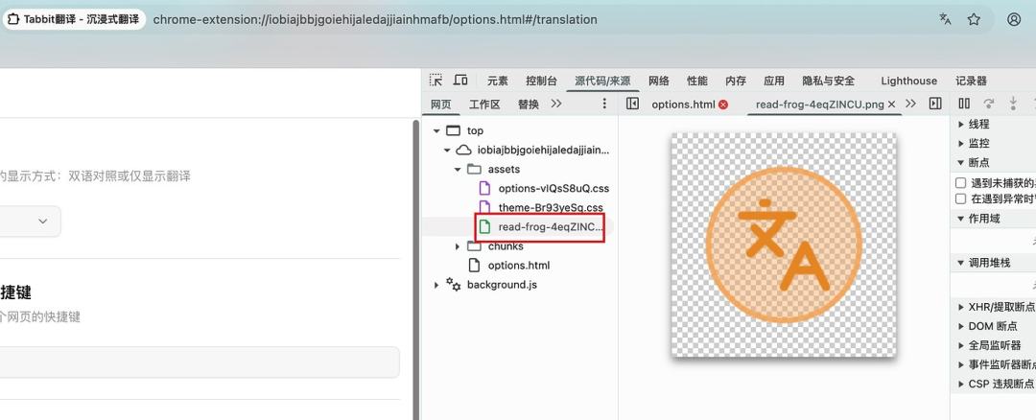Image resolution: width=1036 pixels, height=420 pixels.
Task: Hide the navigator sidebar panel icon
Action: [x=632, y=104]
